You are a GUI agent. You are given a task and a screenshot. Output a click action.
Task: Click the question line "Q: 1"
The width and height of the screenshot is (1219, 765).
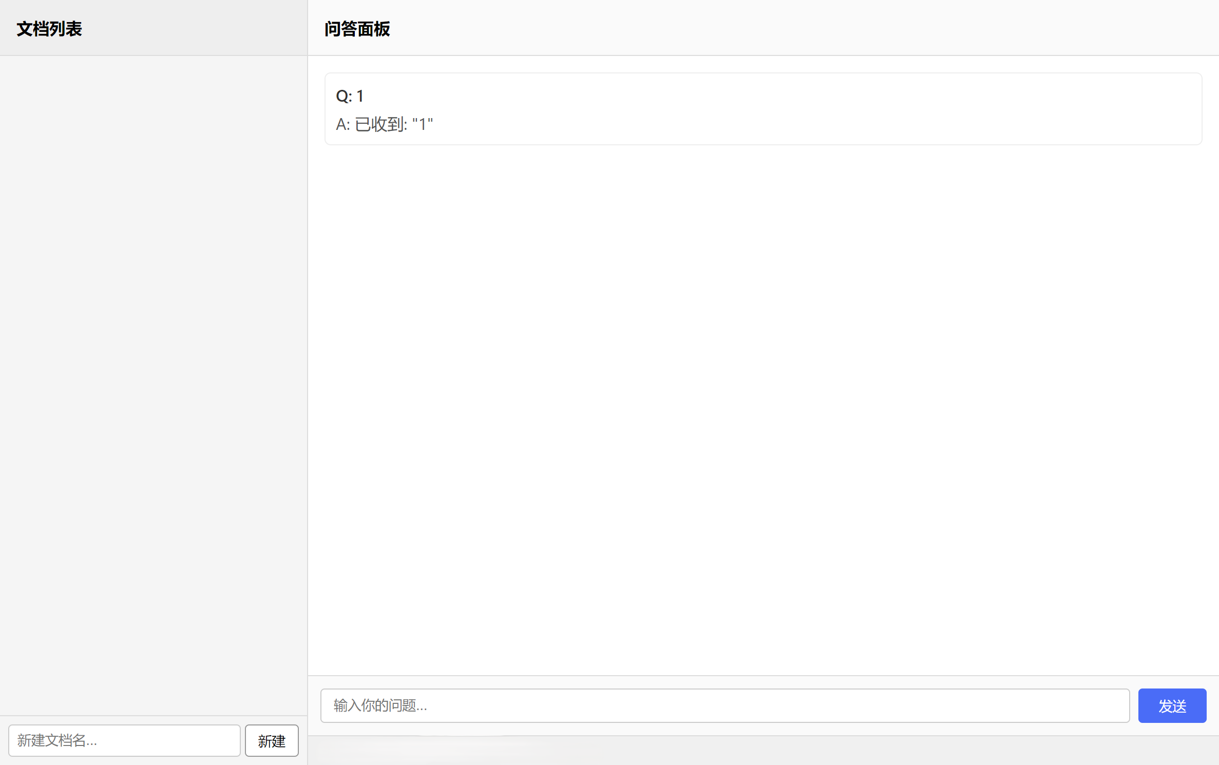(350, 96)
